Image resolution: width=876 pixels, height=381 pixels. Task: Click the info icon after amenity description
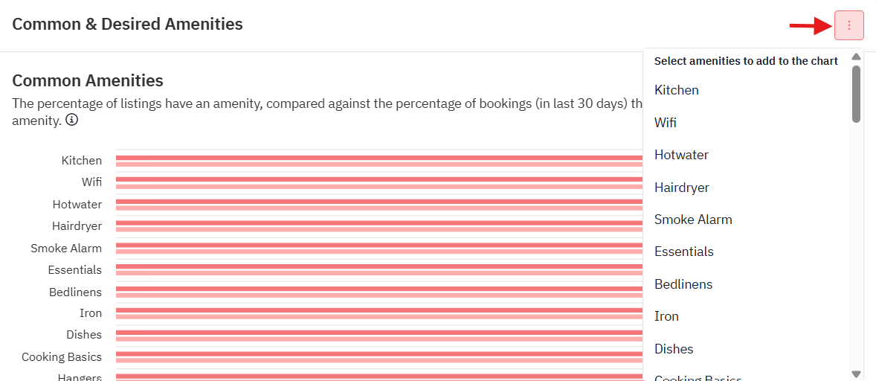(x=71, y=120)
